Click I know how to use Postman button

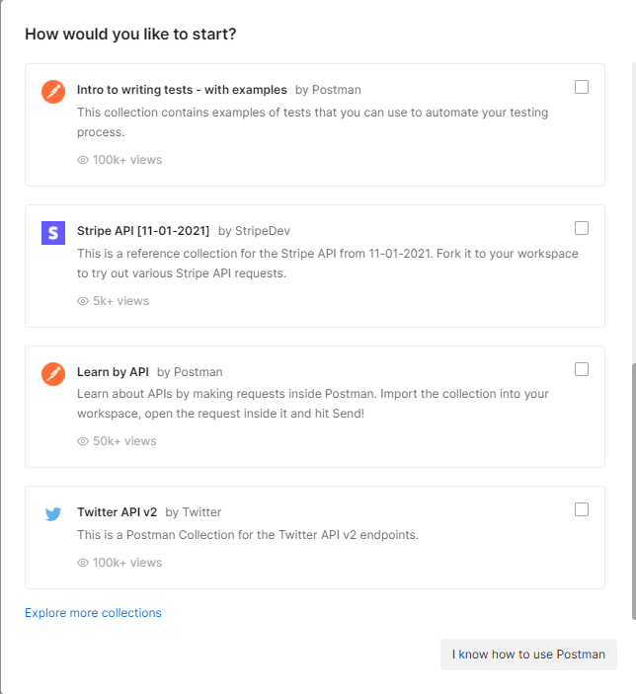(x=528, y=655)
